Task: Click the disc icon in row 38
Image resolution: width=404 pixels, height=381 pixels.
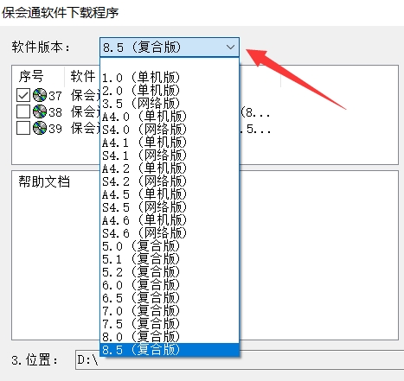Action: point(40,111)
